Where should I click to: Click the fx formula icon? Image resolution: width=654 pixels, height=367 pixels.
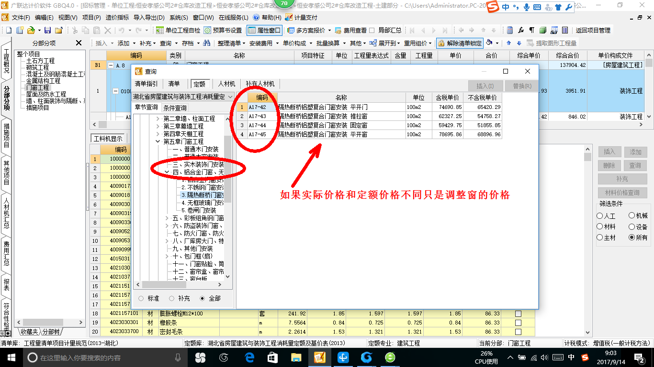tap(521, 30)
